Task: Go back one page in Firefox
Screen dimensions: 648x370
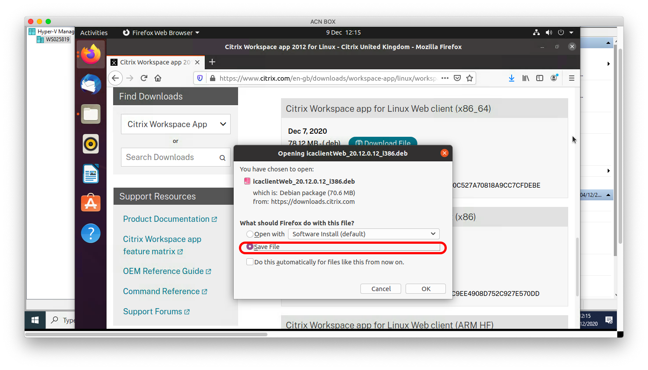Action: click(x=115, y=78)
